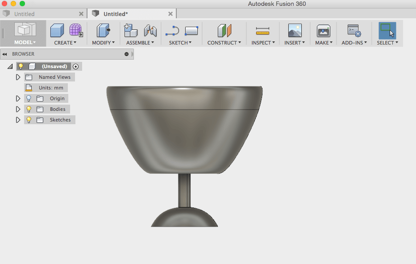
Task: Click the Create Sketch line icon
Action: [172, 31]
